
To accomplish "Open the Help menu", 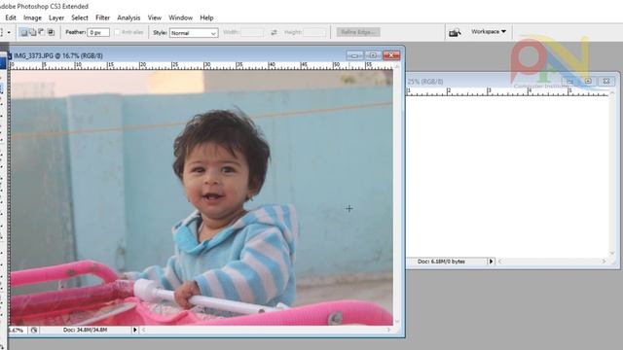I will pos(206,17).
